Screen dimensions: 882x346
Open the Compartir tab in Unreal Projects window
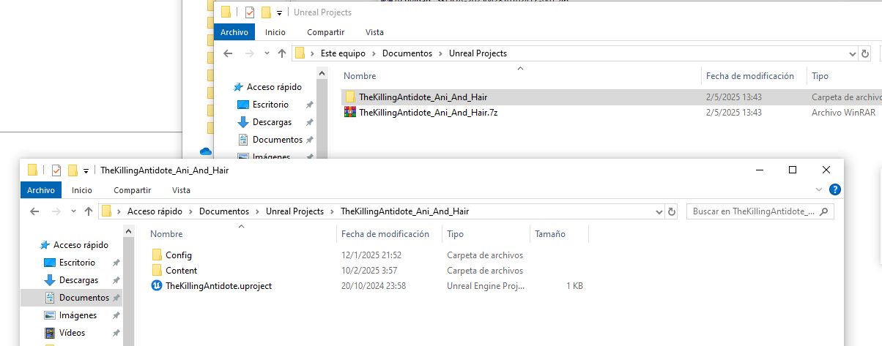(x=326, y=32)
